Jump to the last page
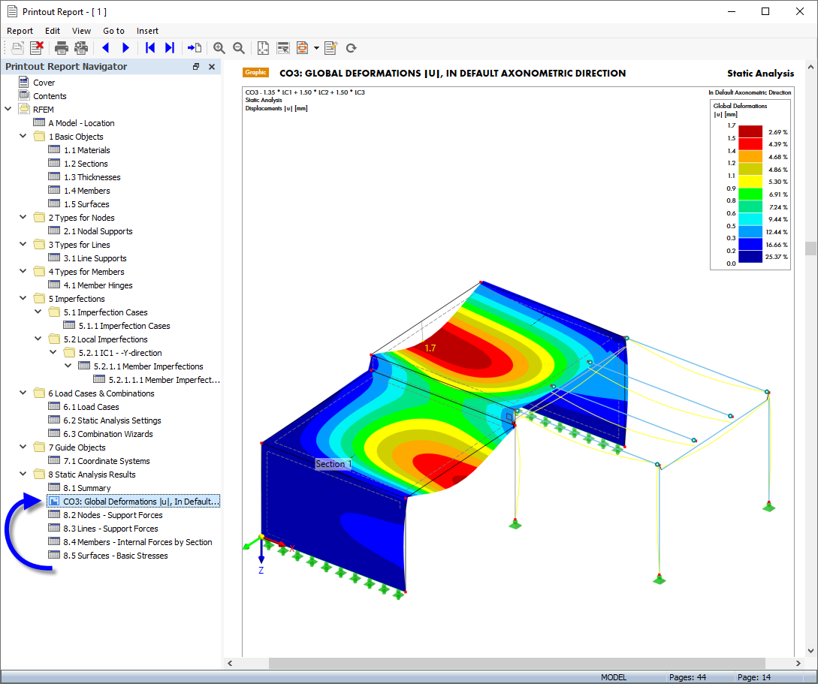Viewport: 818px width, 684px height. pos(170,47)
